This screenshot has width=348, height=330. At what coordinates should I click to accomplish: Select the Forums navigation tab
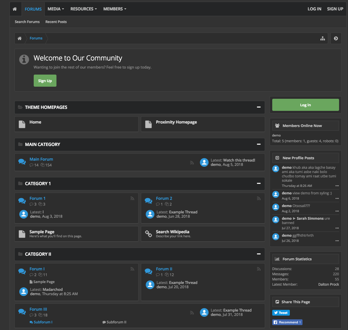pyautogui.click(x=33, y=9)
